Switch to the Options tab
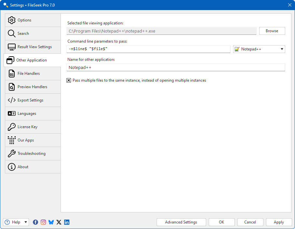 click(x=33, y=20)
